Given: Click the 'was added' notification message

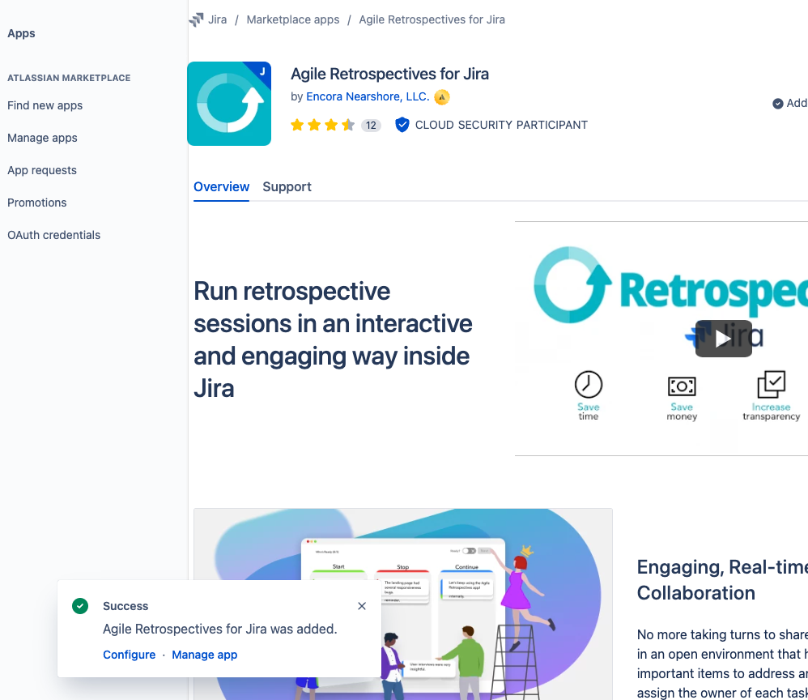Looking at the screenshot, I should point(220,630).
